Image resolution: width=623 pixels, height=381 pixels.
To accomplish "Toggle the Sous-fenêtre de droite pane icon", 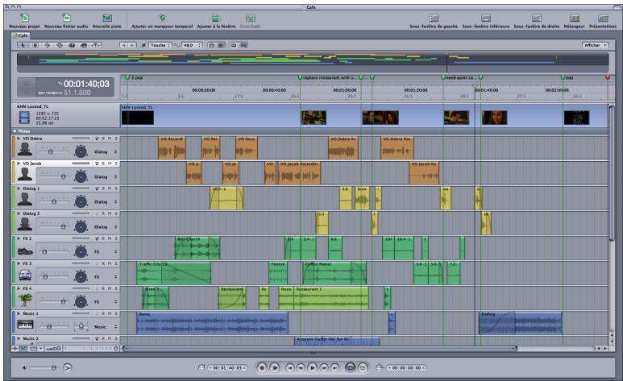I will point(537,18).
